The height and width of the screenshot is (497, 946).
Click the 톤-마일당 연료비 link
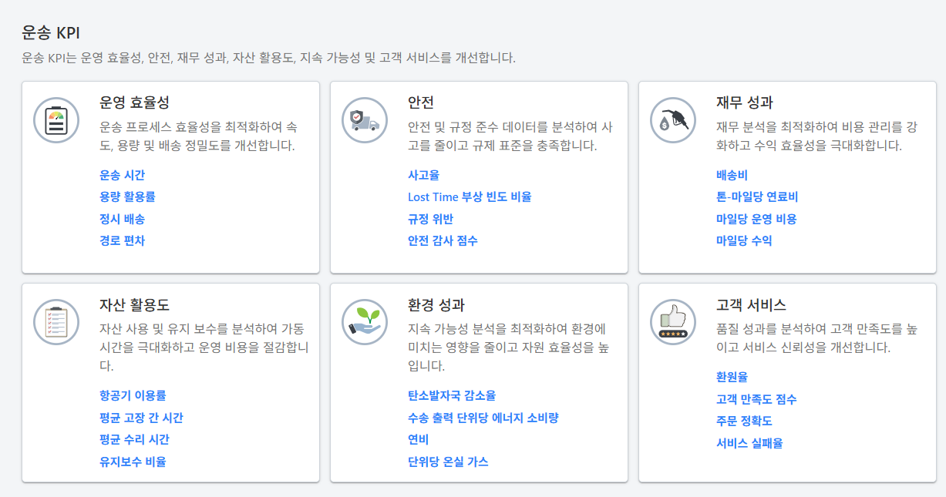(756, 197)
